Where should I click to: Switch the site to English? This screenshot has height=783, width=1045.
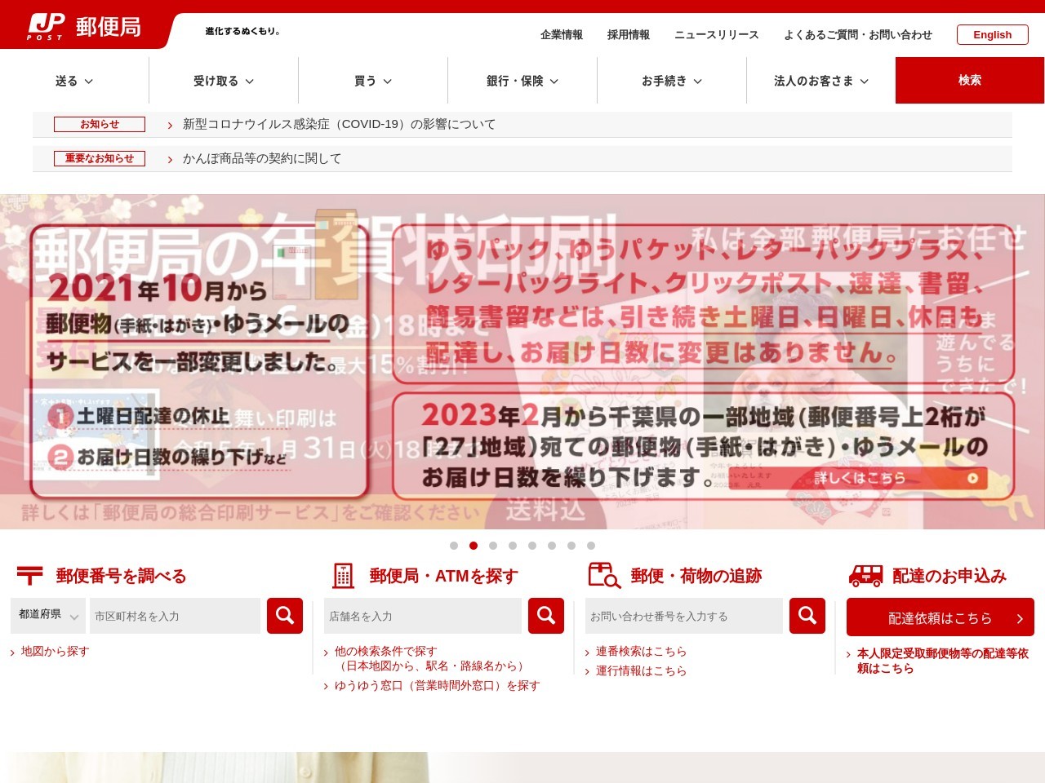(x=992, y=34)
